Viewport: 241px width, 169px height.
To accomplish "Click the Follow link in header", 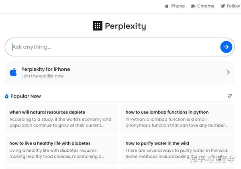I will [x=231, y=6].
